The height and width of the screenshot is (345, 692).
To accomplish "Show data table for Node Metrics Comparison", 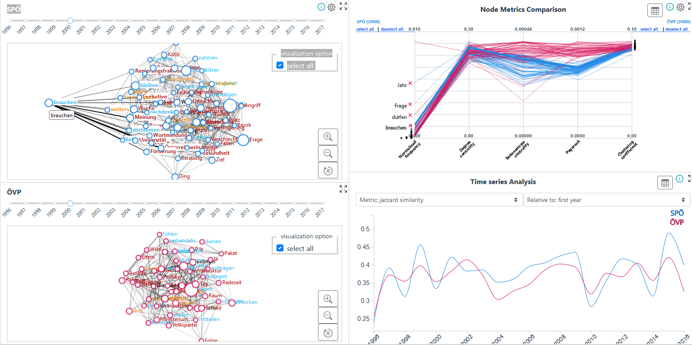I will tap(655, 11).
